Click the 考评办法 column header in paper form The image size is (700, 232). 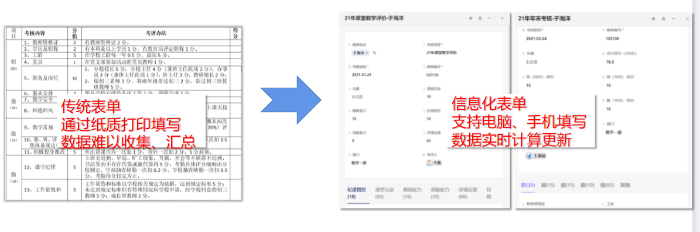pos(156,33)
